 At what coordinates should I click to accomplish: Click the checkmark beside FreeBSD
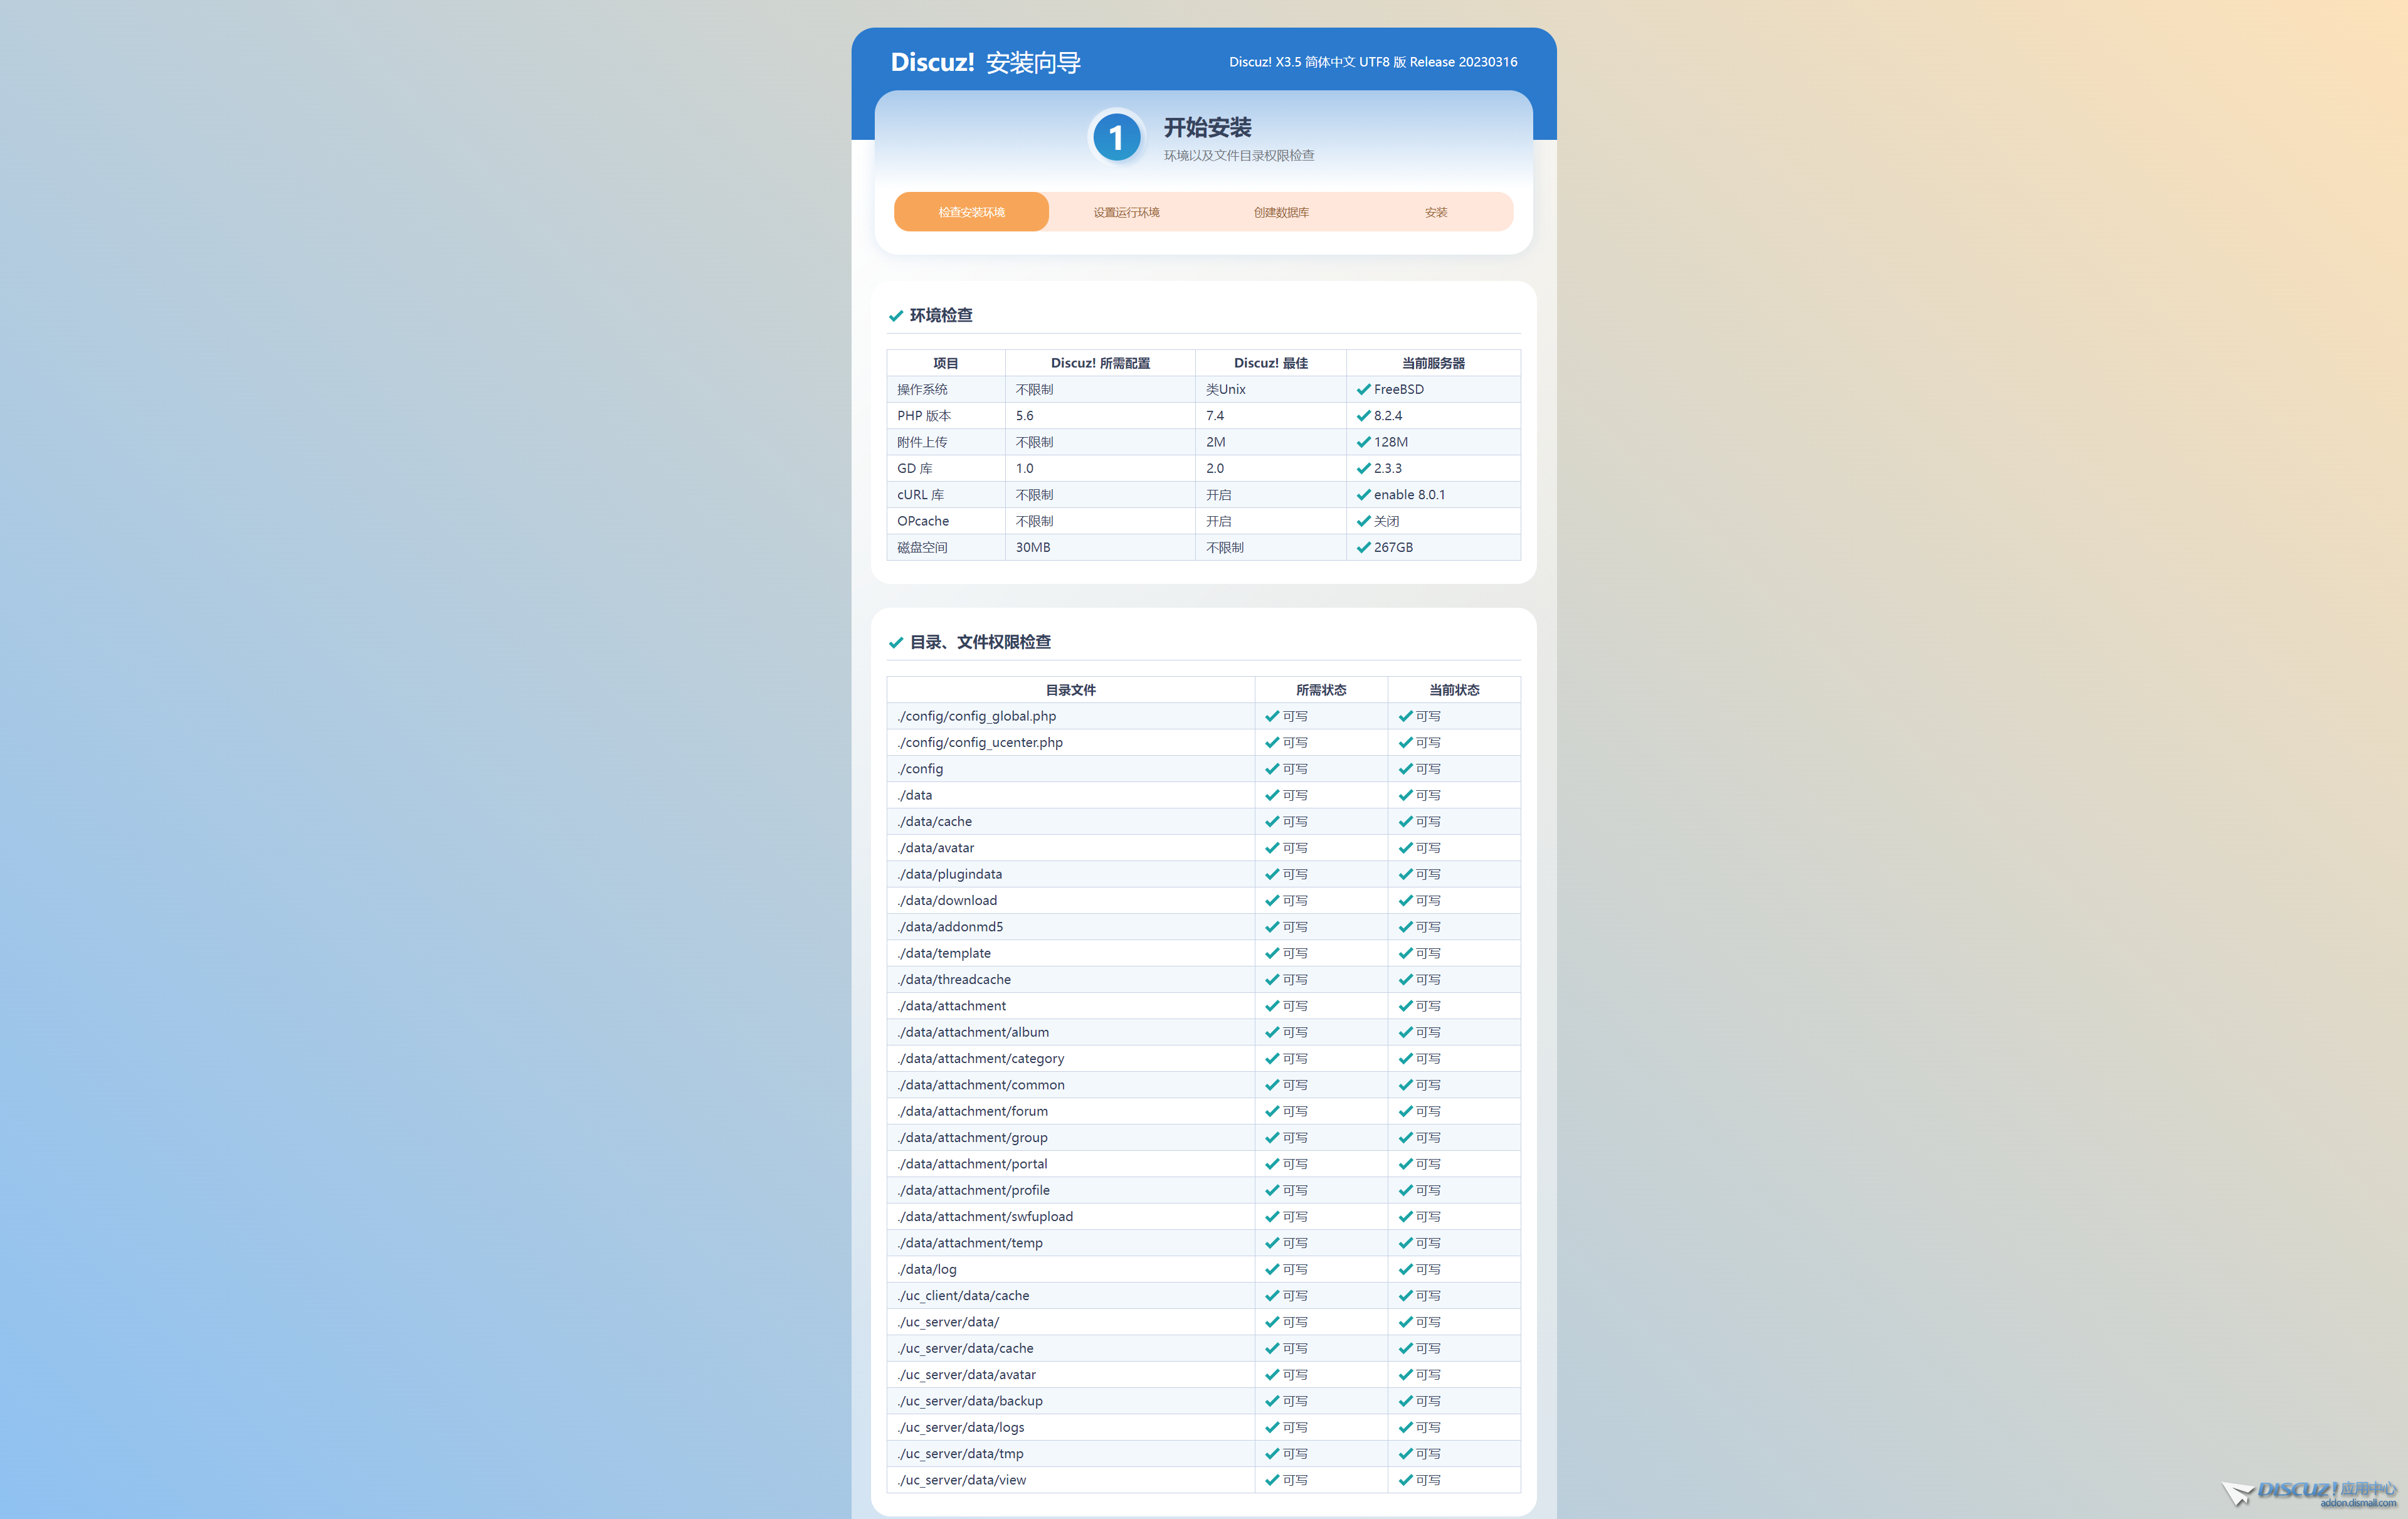(x=1363, y=389)
